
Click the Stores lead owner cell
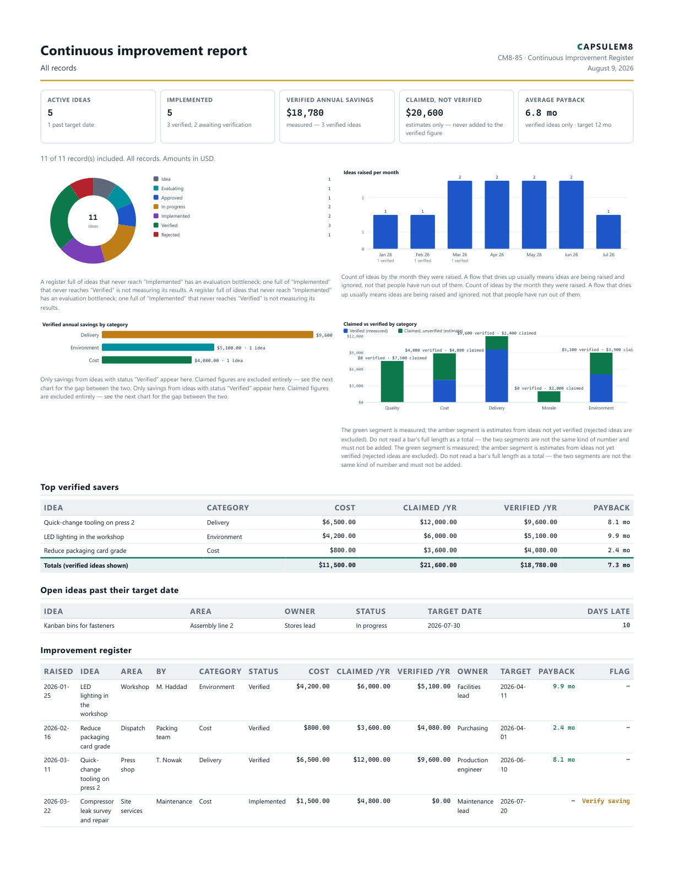coord(300,626)
